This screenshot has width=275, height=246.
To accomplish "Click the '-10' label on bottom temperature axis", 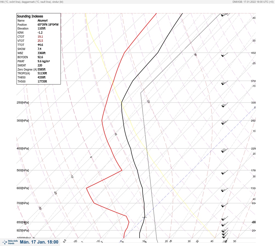I will [x=98, y=241].
